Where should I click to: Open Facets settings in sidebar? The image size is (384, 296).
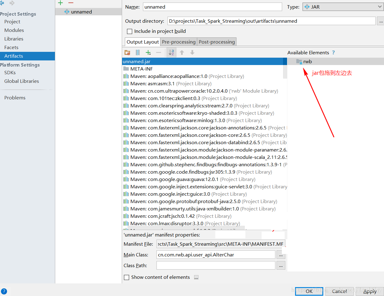click(x=11, y=47)
